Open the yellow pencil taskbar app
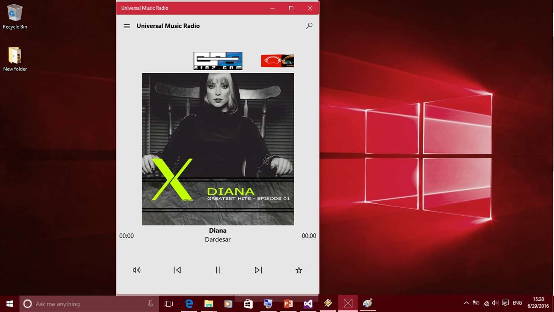The width and height of the screenshot is (554, 312). (x=328, y=304)
